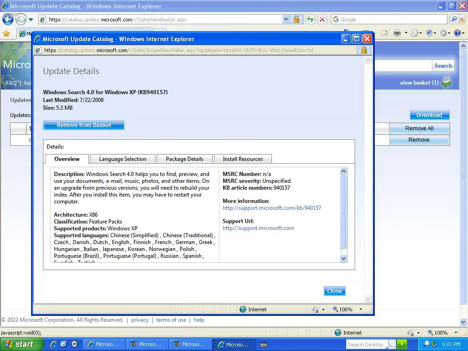Viewport: 468px width, 351px height.
Task: Click the magnifier search button beside Google box
Action: 454,19
